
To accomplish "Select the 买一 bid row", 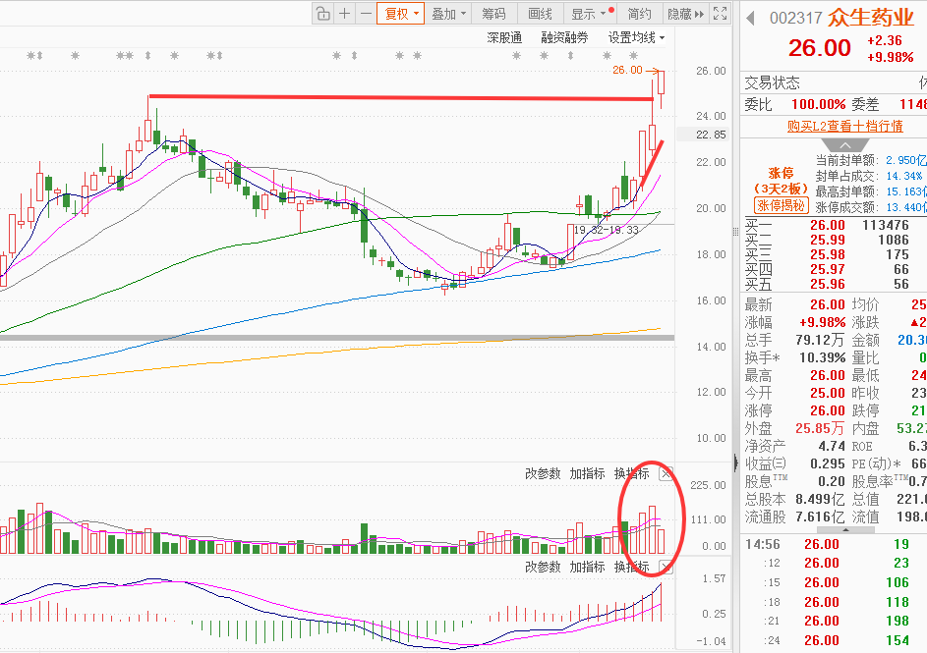I will (x=834, y=225).
